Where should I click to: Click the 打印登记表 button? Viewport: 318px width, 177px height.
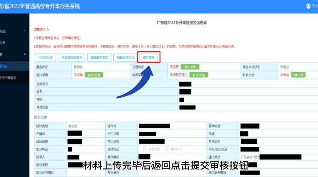45,57
